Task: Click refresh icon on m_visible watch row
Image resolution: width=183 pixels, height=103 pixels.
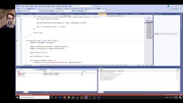Action: (x=82, y=73)
